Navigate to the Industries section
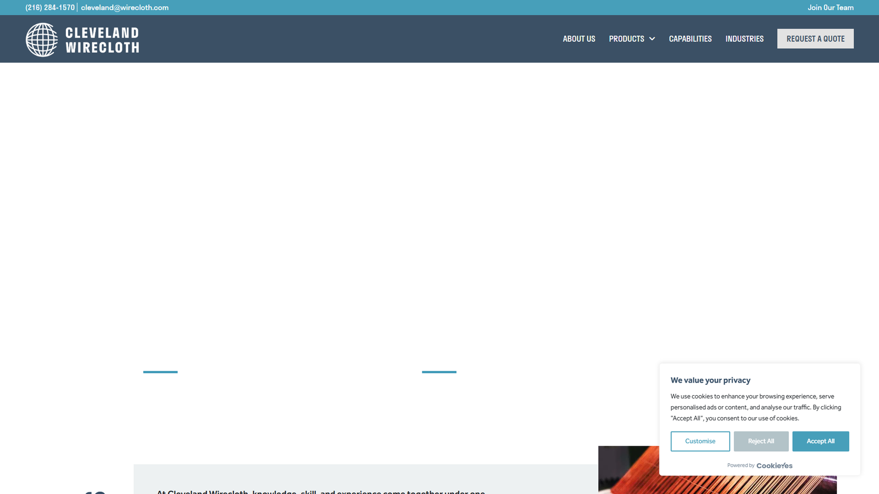Image resolution: width=879 pixels, height=494 pixels. (x=744, y=39)
